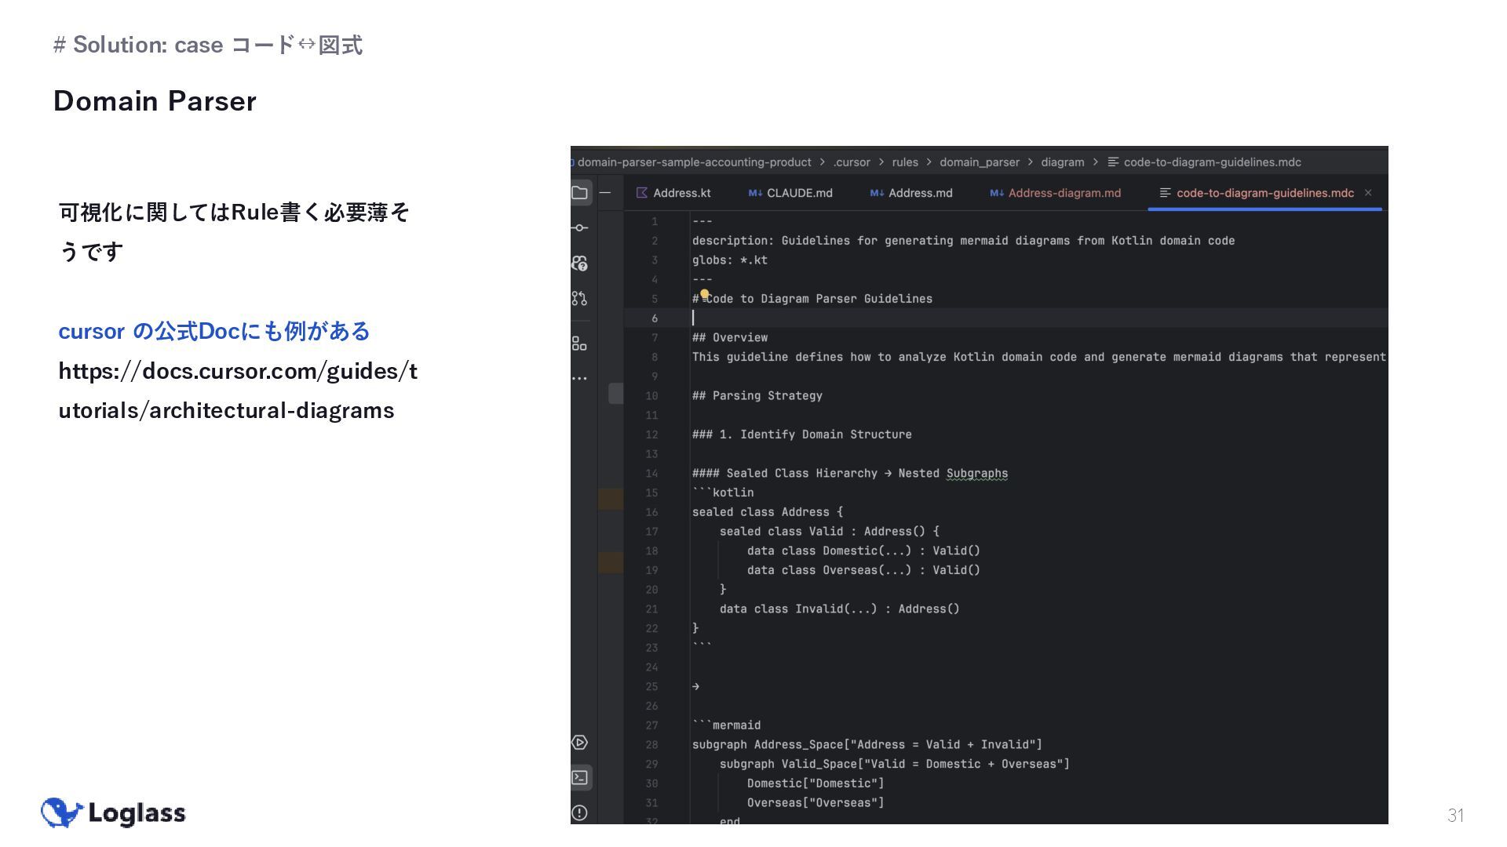Open the Problems warning icon
The height and width of the screenshot is (847, 1507).
(580, 812)
